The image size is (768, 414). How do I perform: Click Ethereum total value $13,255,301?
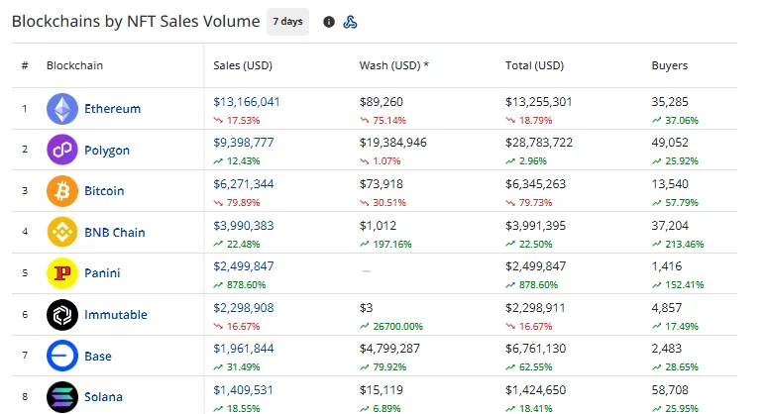(x=538, y=102)
